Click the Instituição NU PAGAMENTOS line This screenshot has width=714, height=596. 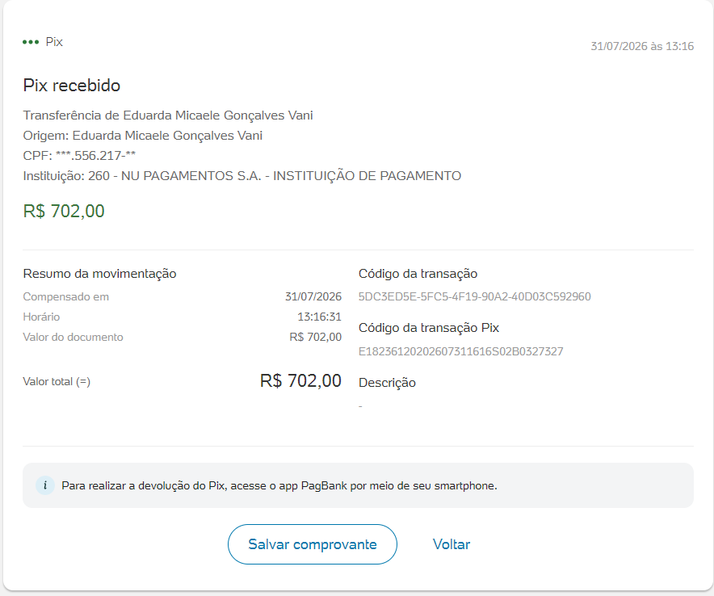click(241, 176)
